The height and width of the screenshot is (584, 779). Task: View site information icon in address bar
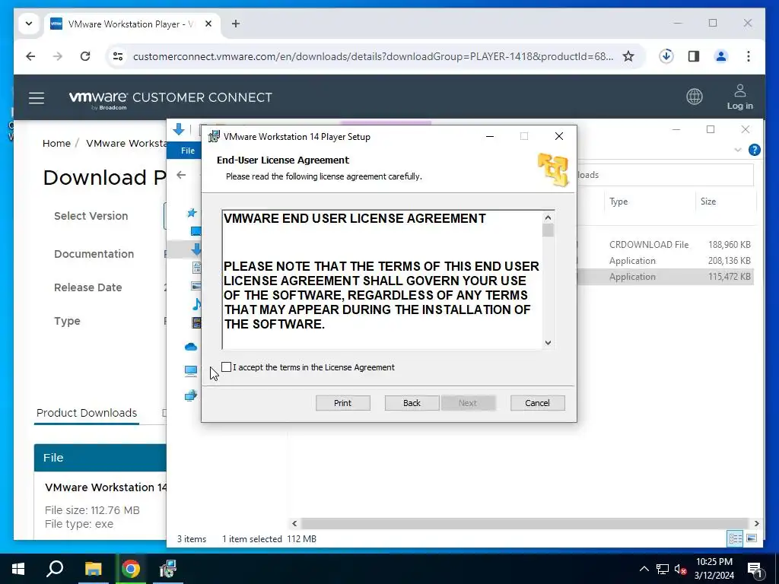point(118,56)
